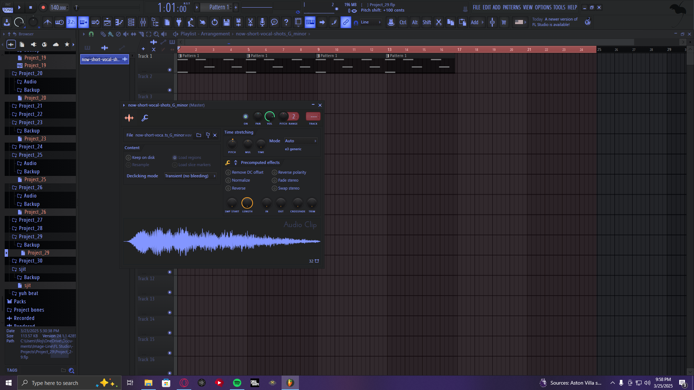Click the metronome icon in the toolbar
Image resolution: width=694 pixels, height=390 pixels.
point(47,22)
